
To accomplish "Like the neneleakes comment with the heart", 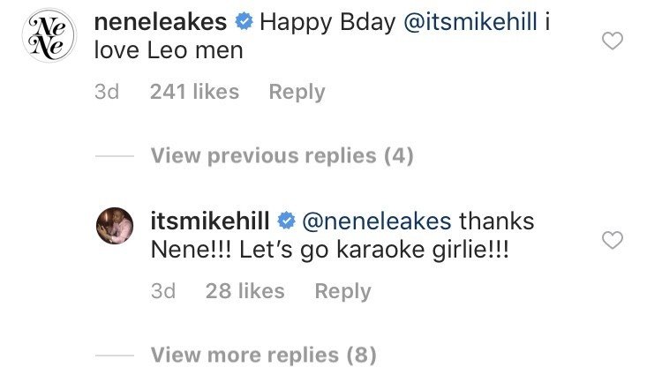I will (x=612, y=41).
